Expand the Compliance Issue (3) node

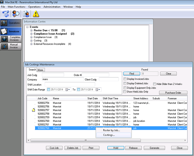[31, 37]
